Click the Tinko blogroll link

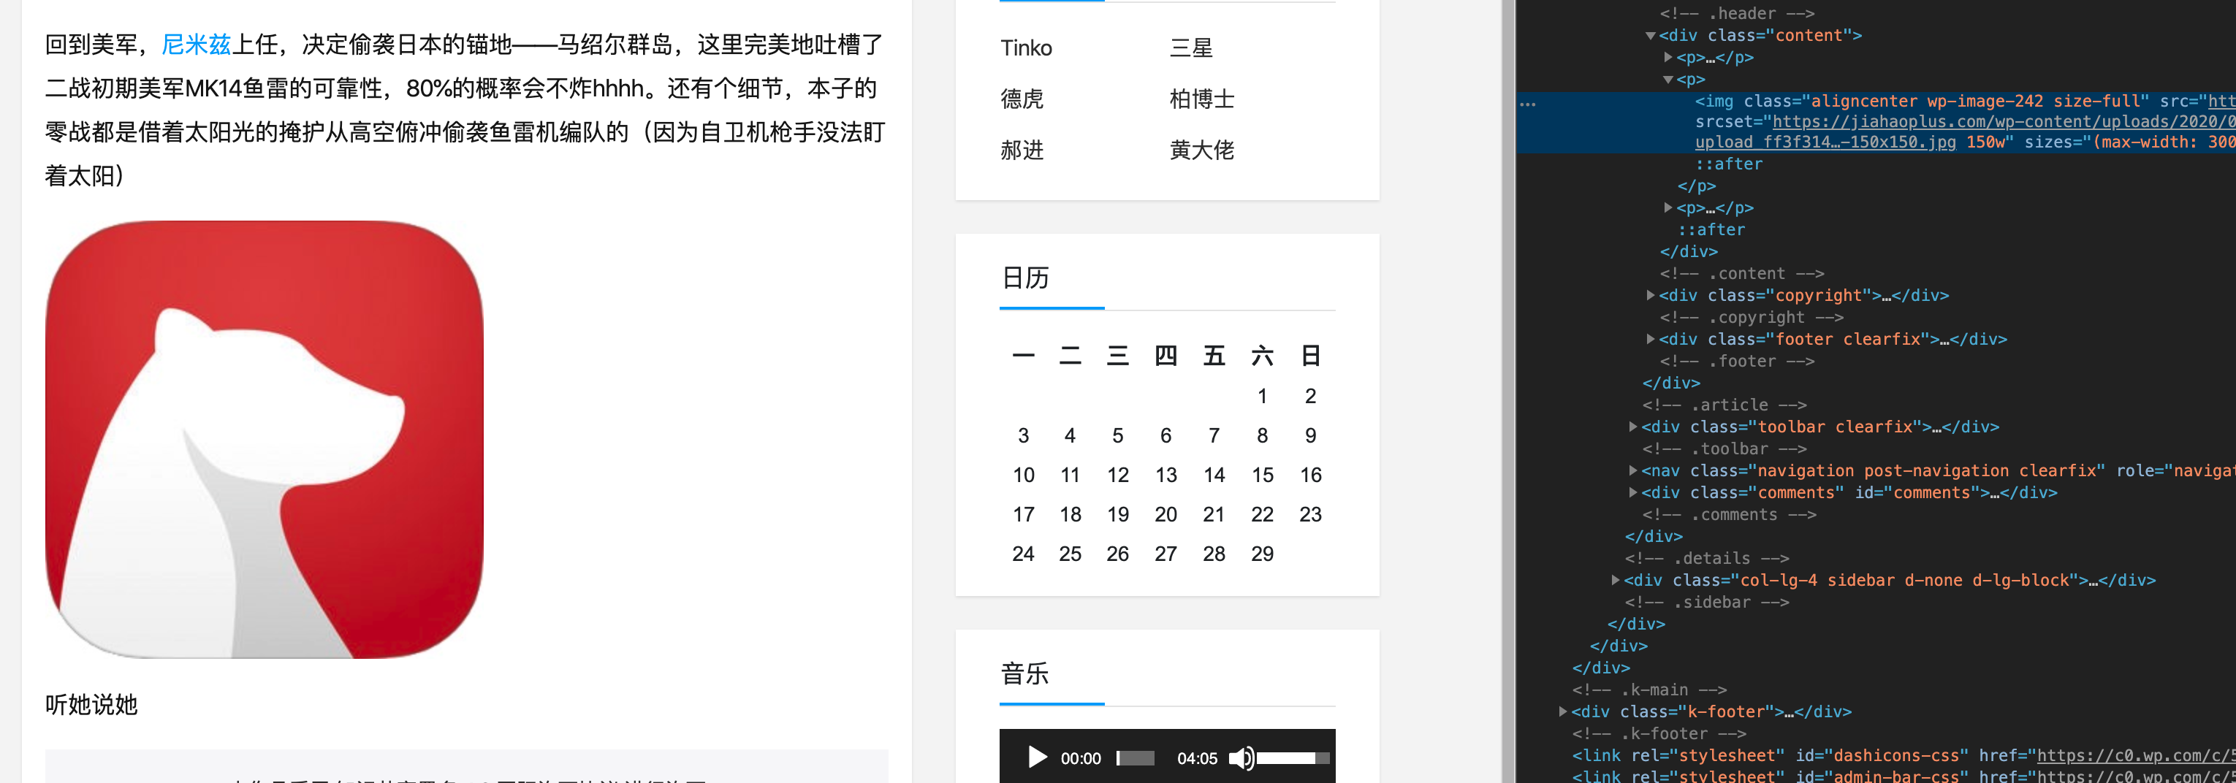pos(1026,47)
